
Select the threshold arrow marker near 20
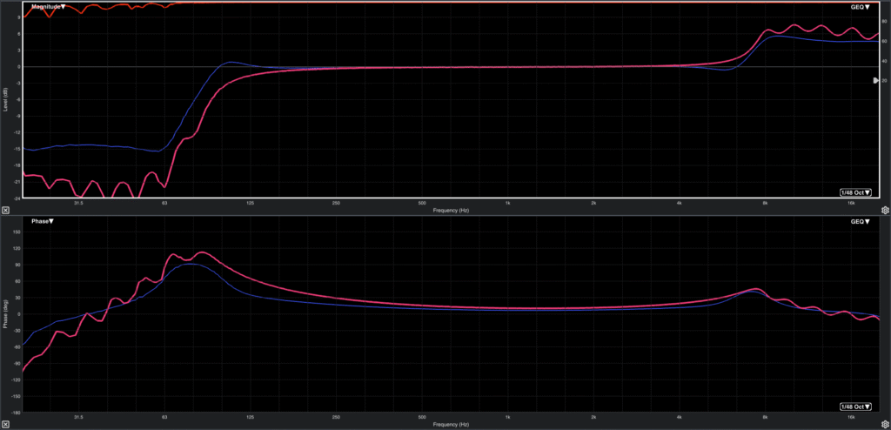pos(875,81)
